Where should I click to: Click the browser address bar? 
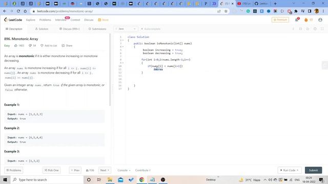pyautogui.click(x=126, y=11)
